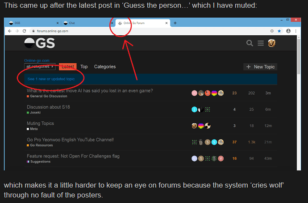Create a New Topic

260,67
